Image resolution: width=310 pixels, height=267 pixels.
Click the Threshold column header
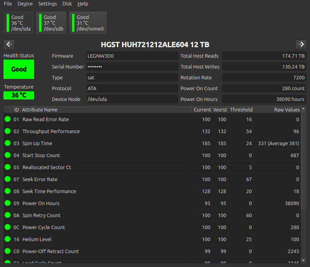coord(241,110)
